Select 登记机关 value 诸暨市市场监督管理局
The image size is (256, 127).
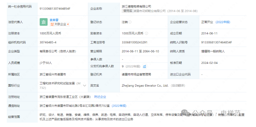tap(136, 74)
